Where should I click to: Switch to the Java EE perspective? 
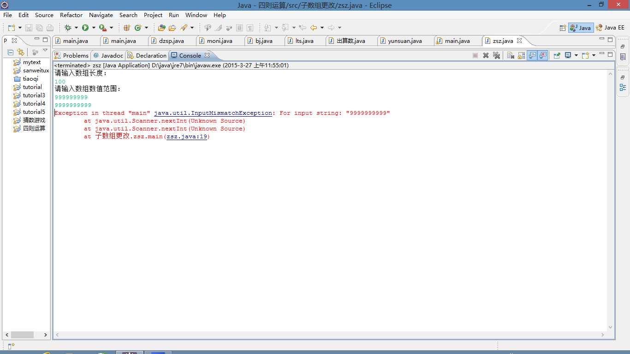click(x=610, y=28)
